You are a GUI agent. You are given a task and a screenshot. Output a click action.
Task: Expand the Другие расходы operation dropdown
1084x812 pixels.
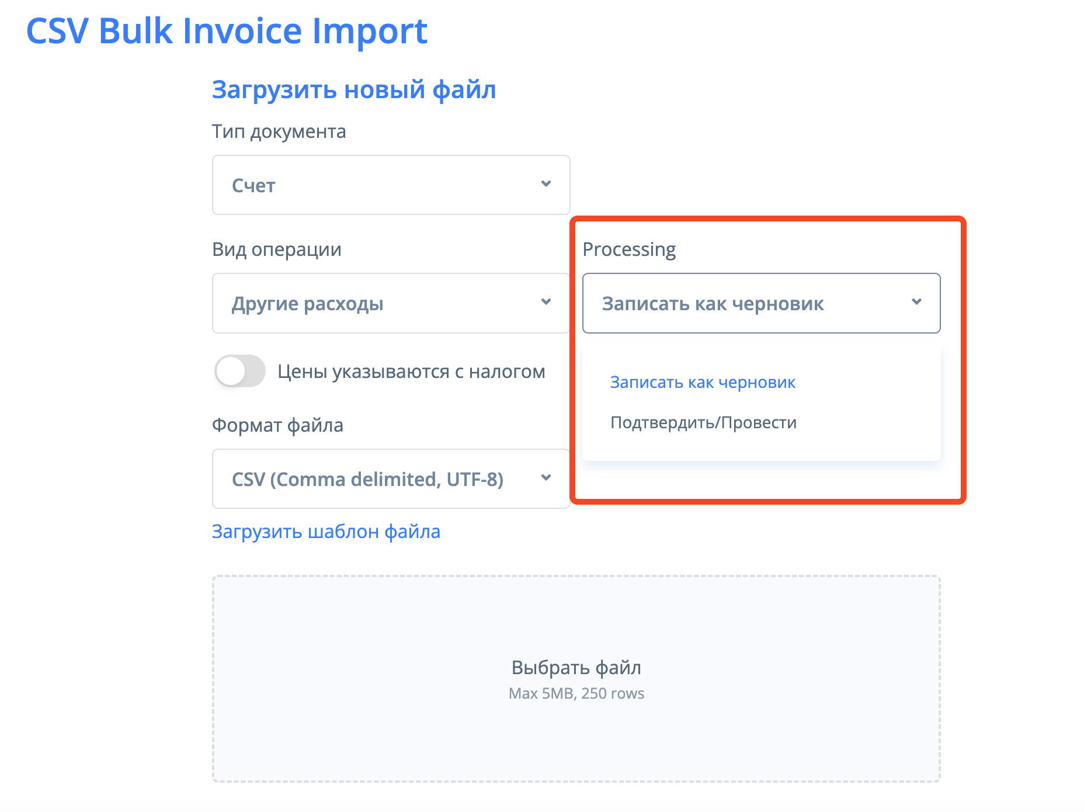pyautogui.click(x=390, y=303)
